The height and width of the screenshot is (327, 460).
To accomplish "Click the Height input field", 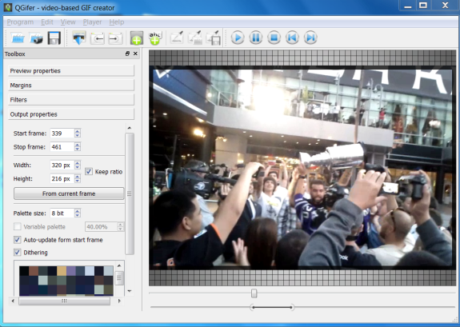I will pos(62,178).
